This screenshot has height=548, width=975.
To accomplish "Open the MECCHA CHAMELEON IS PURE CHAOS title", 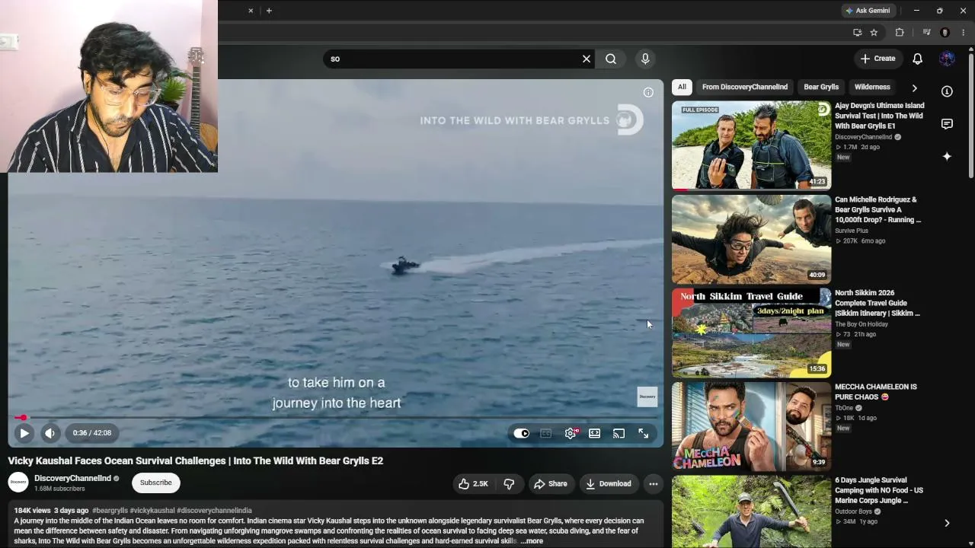I will (x=876, y=392).
